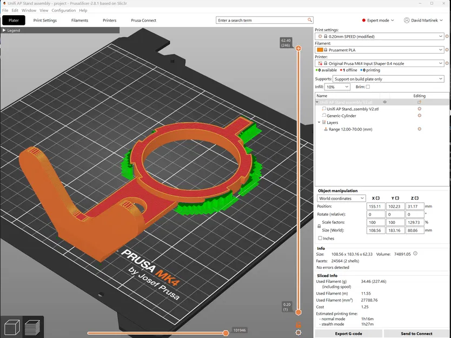Viewport: 451px width, 338px height.
Task: Click settings gear of Unifi AP Stand...ssembly V2.stl part
Action: tap(419, 109)
